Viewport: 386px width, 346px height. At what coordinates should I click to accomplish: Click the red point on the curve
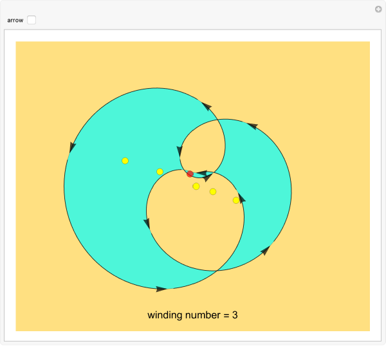190,174
